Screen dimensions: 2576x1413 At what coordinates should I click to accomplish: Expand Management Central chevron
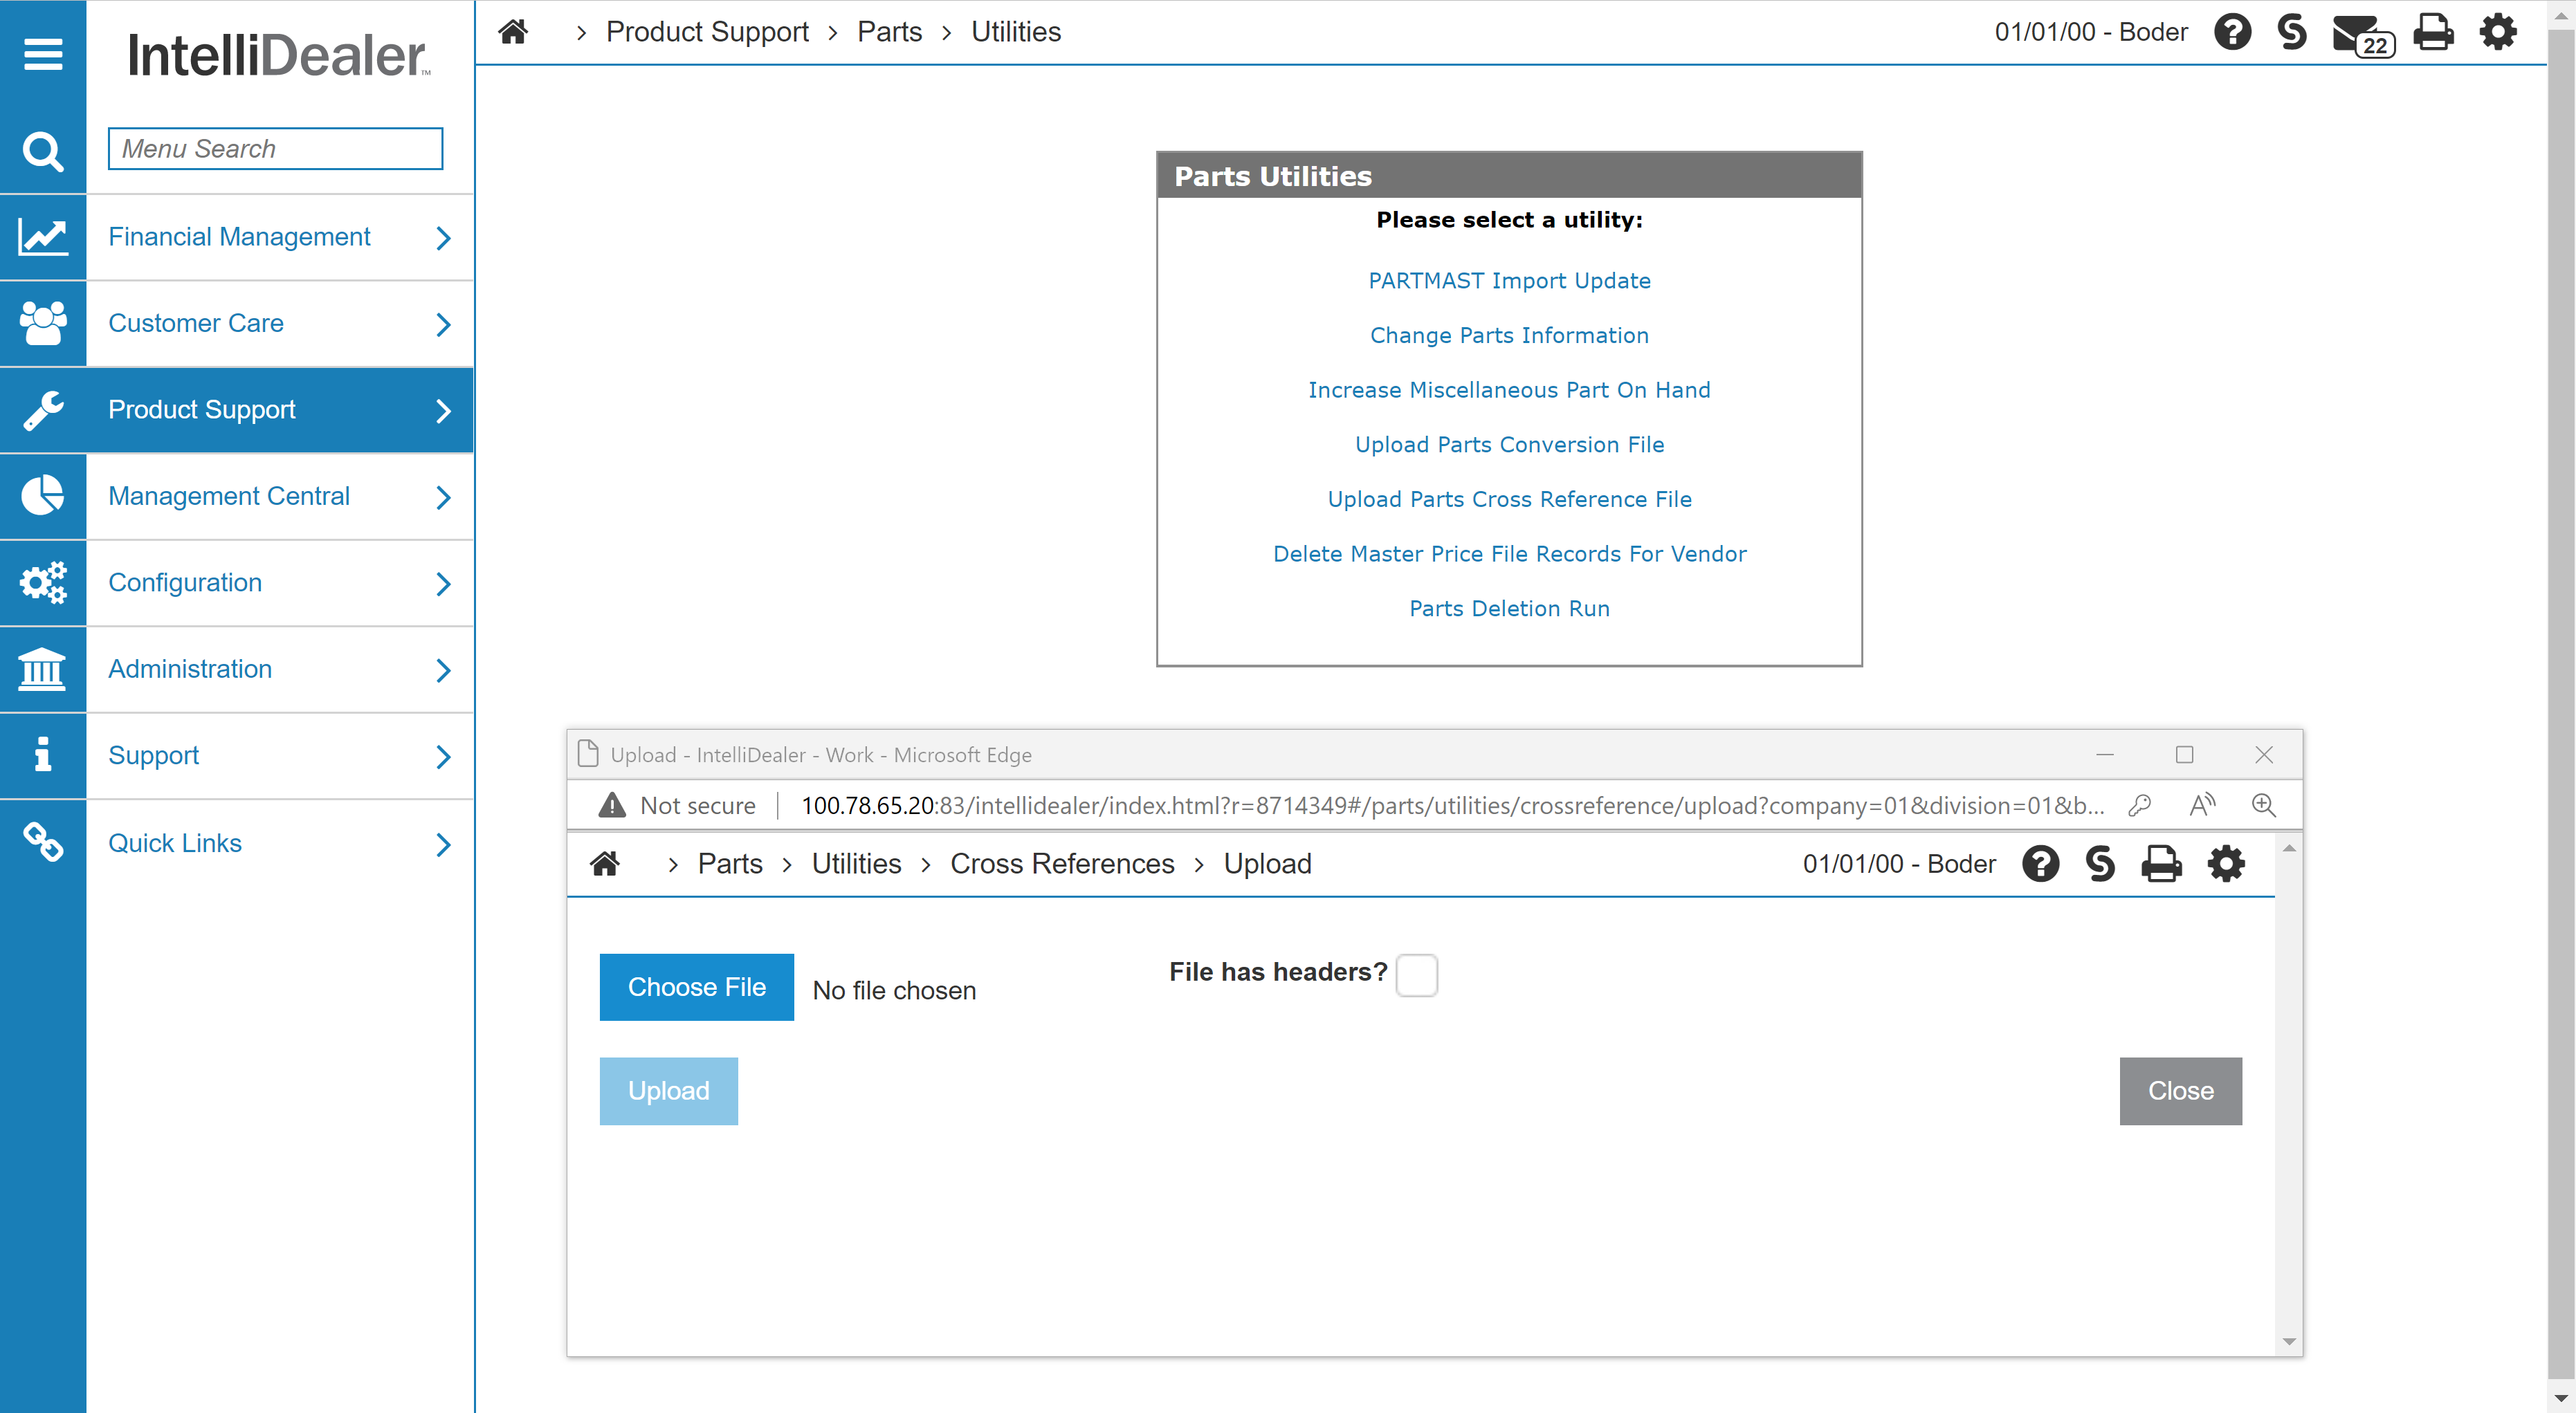tap(444, 498)
